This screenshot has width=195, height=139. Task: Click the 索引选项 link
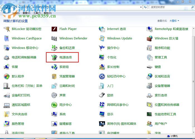161,95
